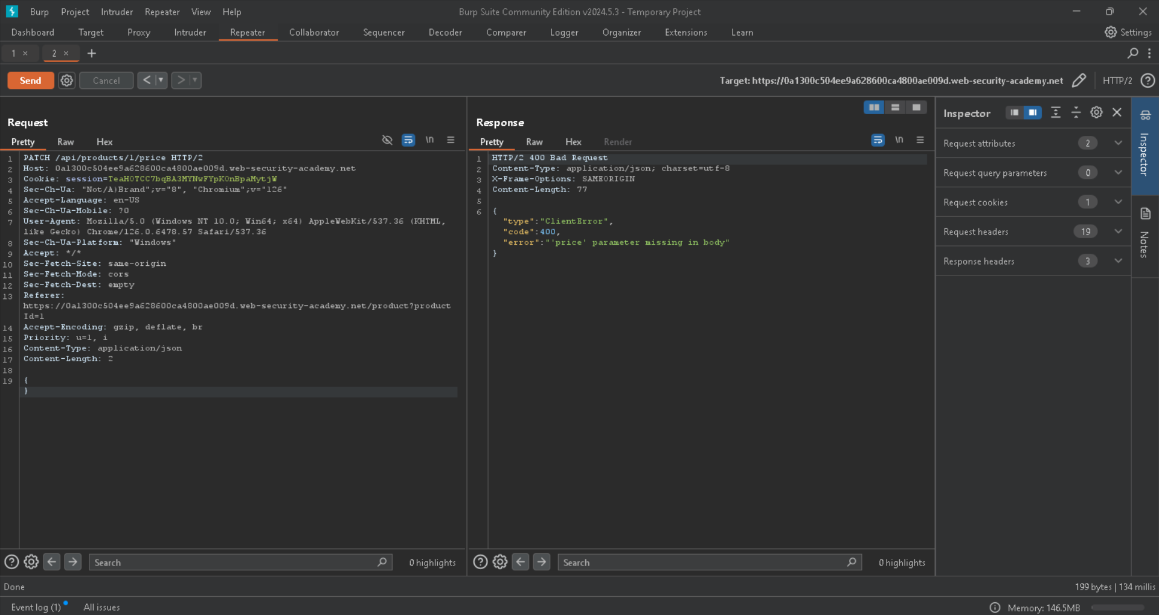Toggle line wrap in the Request panel
The width and height of the screenshot is (1159, 615).
tap(408, 140)
